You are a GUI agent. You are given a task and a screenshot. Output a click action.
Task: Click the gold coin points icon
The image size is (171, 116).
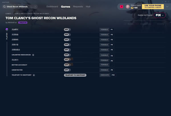[x=132, y=8]
